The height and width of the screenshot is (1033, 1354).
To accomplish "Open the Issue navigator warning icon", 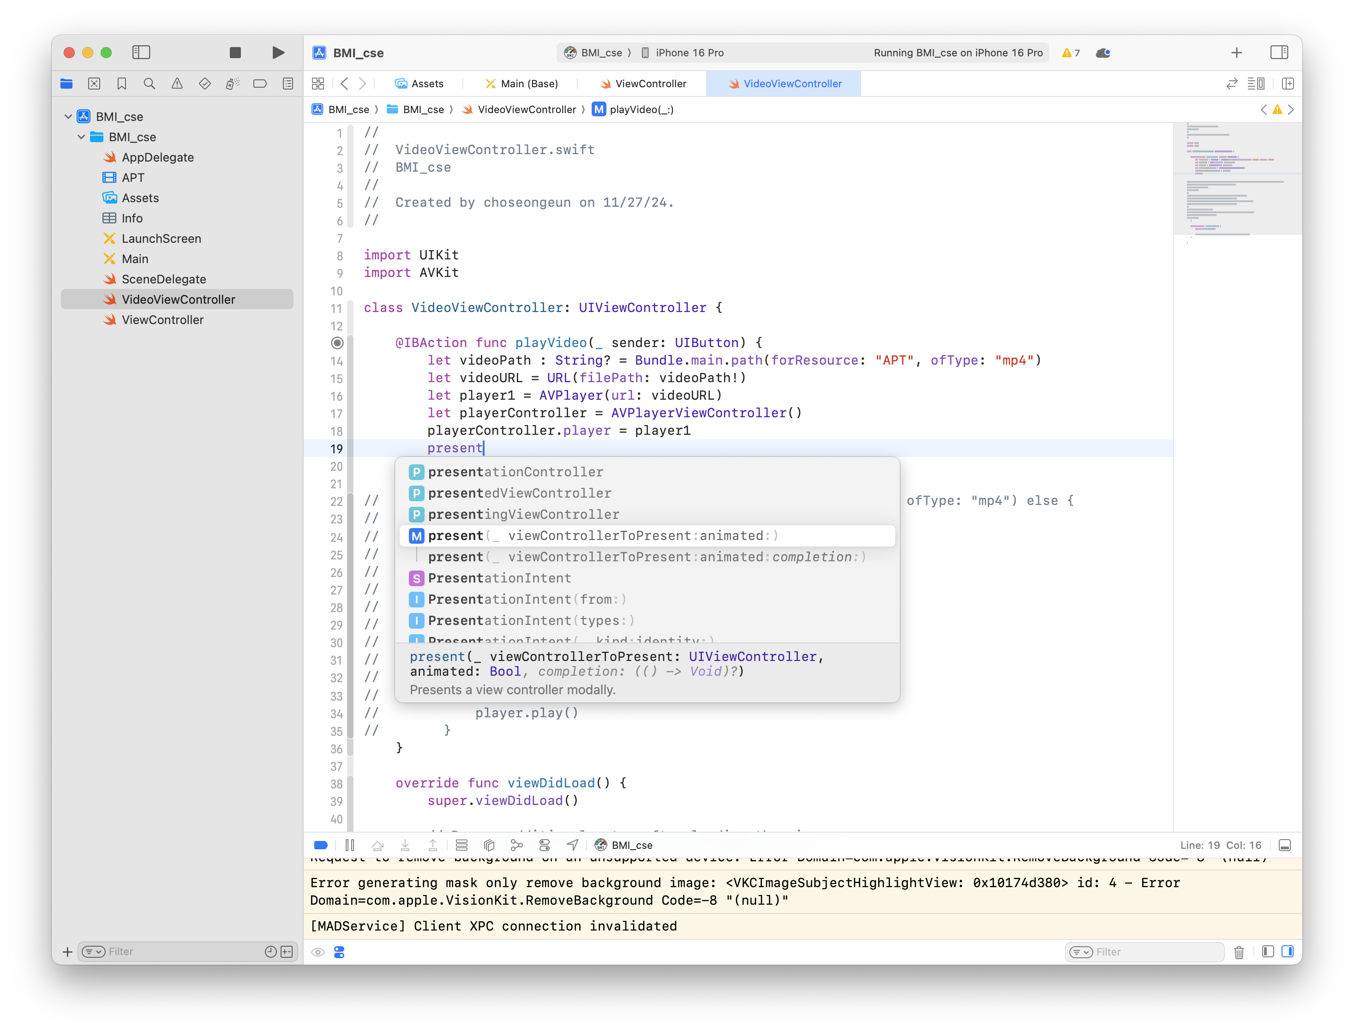I will click(177, 84).
